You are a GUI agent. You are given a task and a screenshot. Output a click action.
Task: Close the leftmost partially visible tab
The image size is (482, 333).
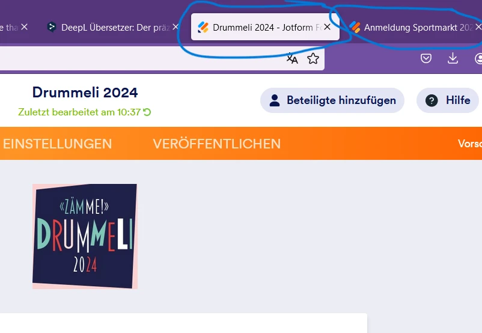[x=24, y=27]
